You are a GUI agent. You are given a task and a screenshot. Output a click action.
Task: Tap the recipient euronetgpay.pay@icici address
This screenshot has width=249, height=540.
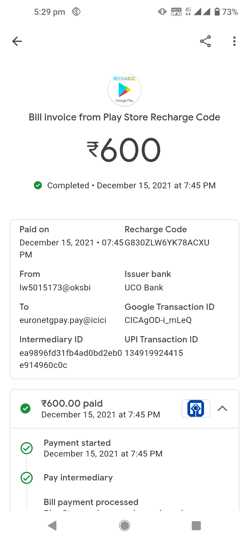pyautogui.click(x=63, y=320)
